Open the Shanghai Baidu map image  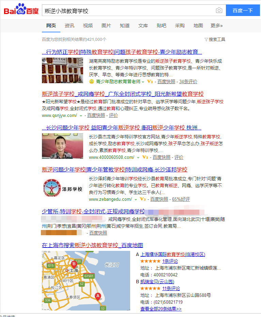pyautogui.click(x=86, y=281)
